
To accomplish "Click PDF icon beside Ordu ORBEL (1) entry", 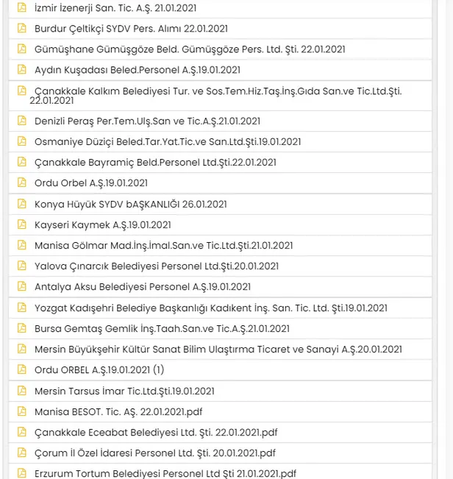I will [21, 369].
